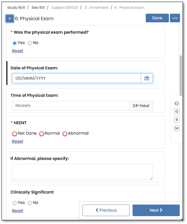
Task: Go to Next form page
Action: tap(156, 210)
